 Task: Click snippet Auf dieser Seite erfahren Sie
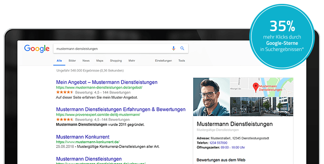coord(97,97)
